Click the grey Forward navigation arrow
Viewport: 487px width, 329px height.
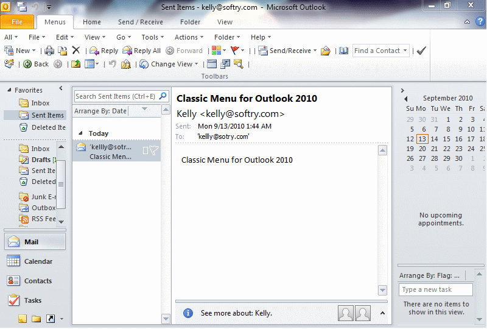pyautogui.click(x=58, y=64)
